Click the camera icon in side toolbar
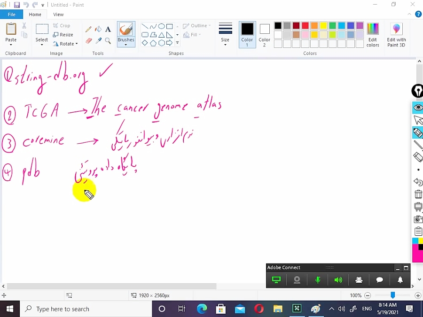The height and width of the screenshot is (317, 423). click(x=418, y=219)
